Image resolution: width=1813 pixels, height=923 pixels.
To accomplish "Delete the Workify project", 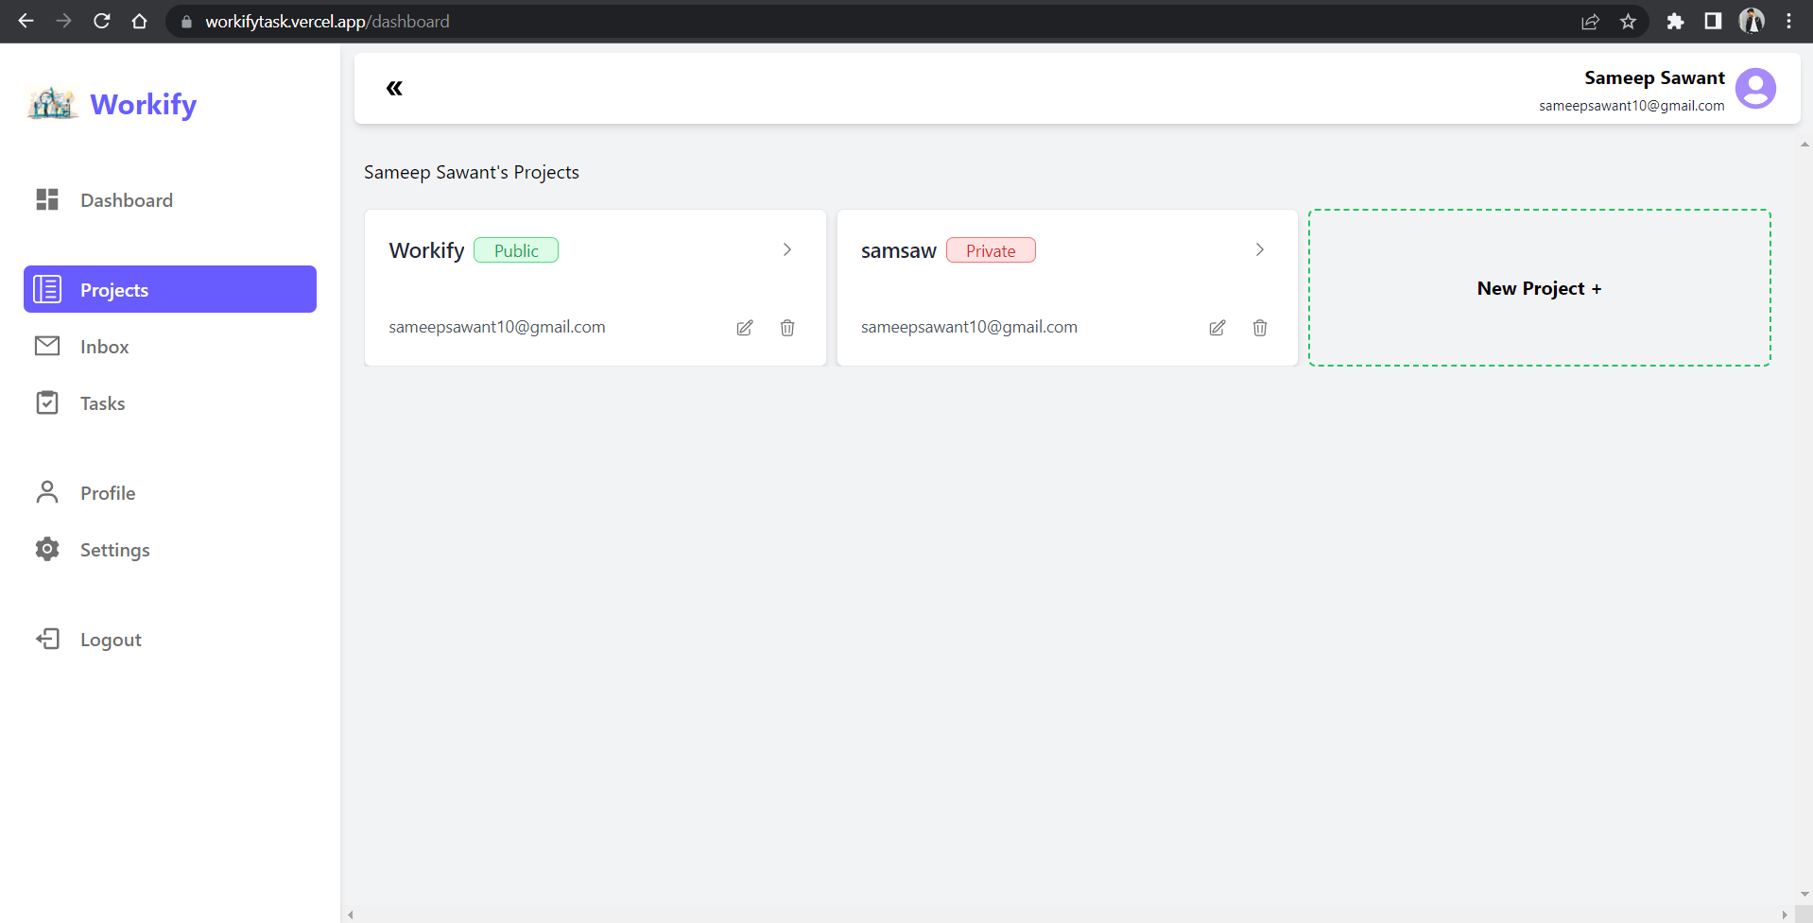I will coord(787,328).
